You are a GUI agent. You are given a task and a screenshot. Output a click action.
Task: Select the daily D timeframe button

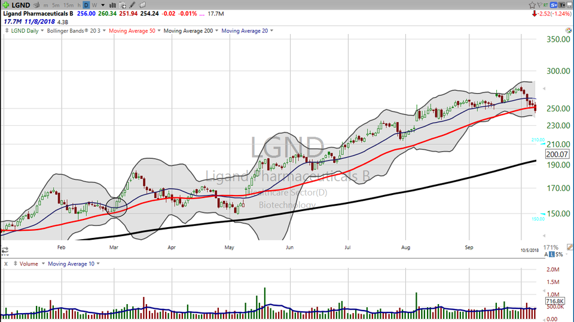[86, 5]
